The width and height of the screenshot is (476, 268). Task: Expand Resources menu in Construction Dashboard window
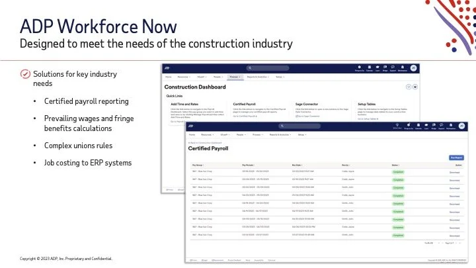coord(184,77)
